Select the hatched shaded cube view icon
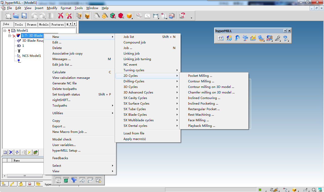The height and width of the screenshot is (192, 324). (x=87, y=16)
